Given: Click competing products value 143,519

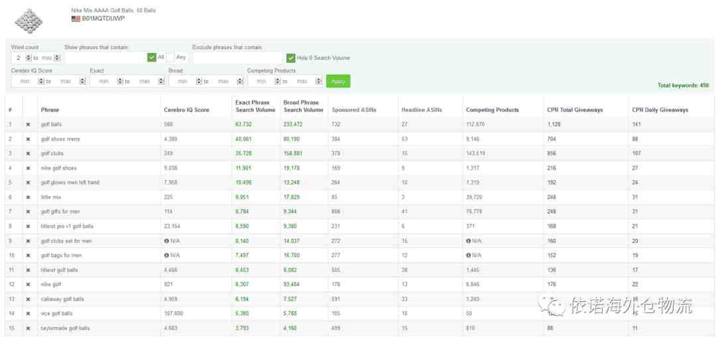Looking at the screenshot, I should (476, 154).
